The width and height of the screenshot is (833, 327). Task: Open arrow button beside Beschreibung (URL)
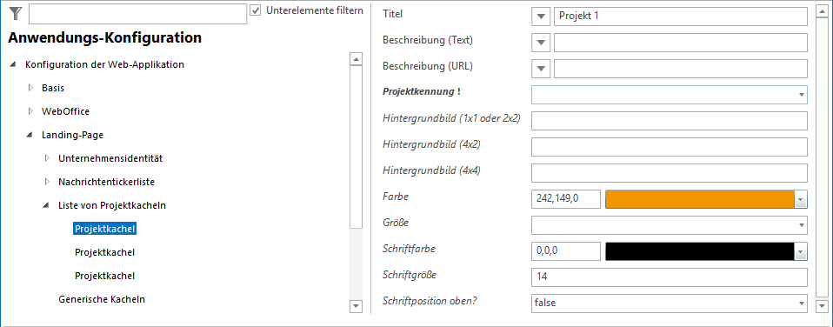[x=541, y=69]
